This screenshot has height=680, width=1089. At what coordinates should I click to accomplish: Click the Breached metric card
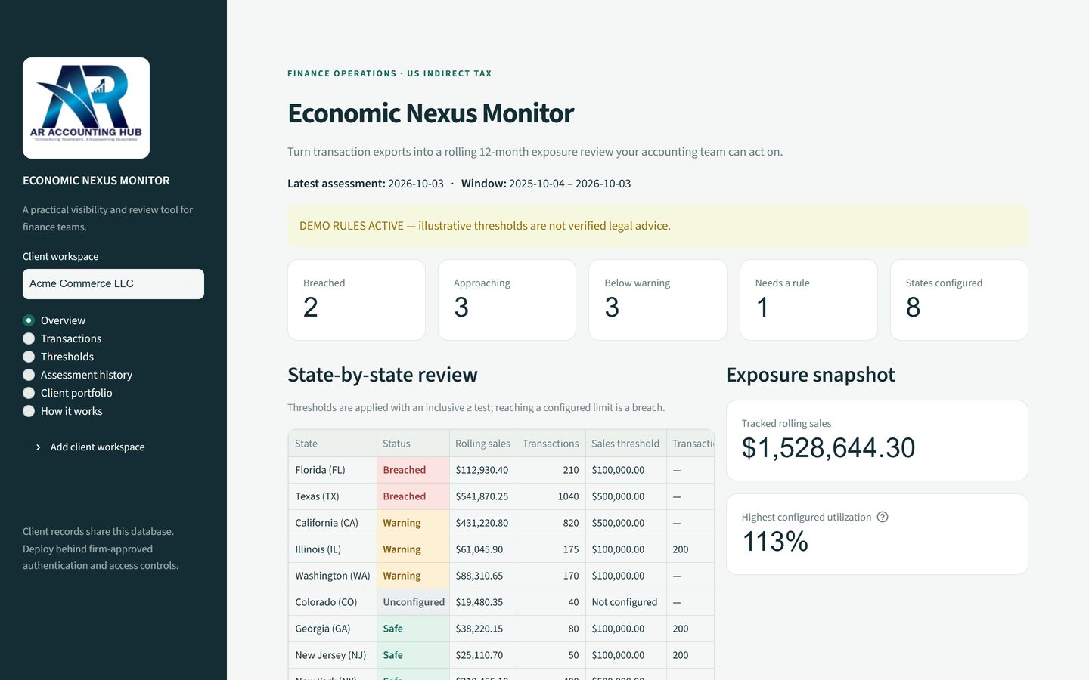click(356, 300)
